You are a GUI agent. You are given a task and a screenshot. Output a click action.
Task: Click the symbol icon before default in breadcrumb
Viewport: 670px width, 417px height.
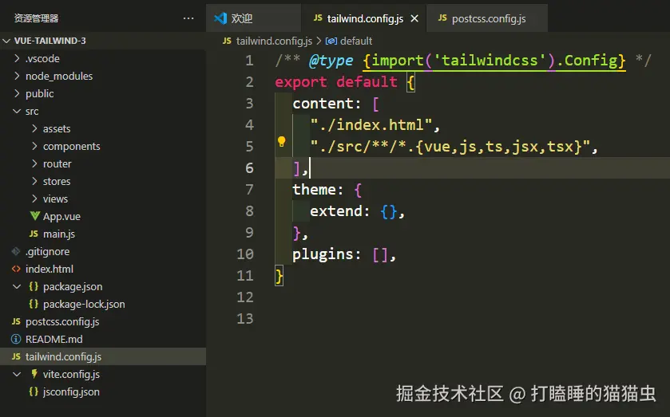point(331,41)
